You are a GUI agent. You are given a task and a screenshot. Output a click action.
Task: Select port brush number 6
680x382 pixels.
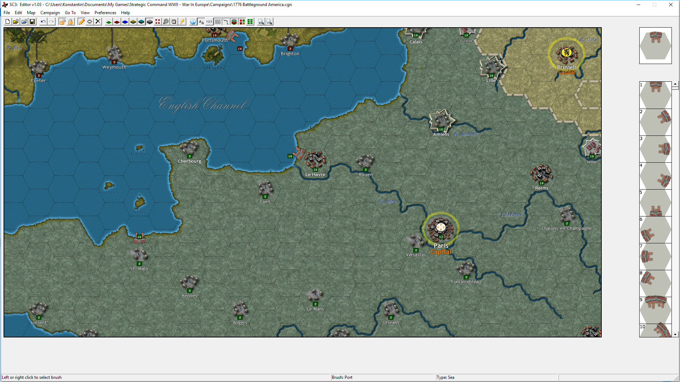point(655,230)
